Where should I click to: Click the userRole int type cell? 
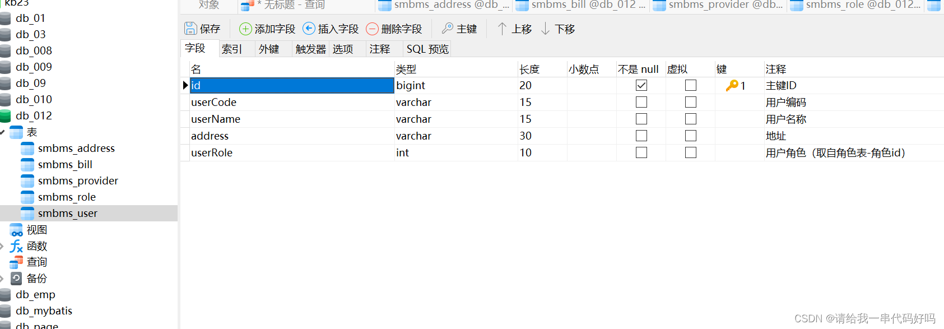click(x=456, y=152)
